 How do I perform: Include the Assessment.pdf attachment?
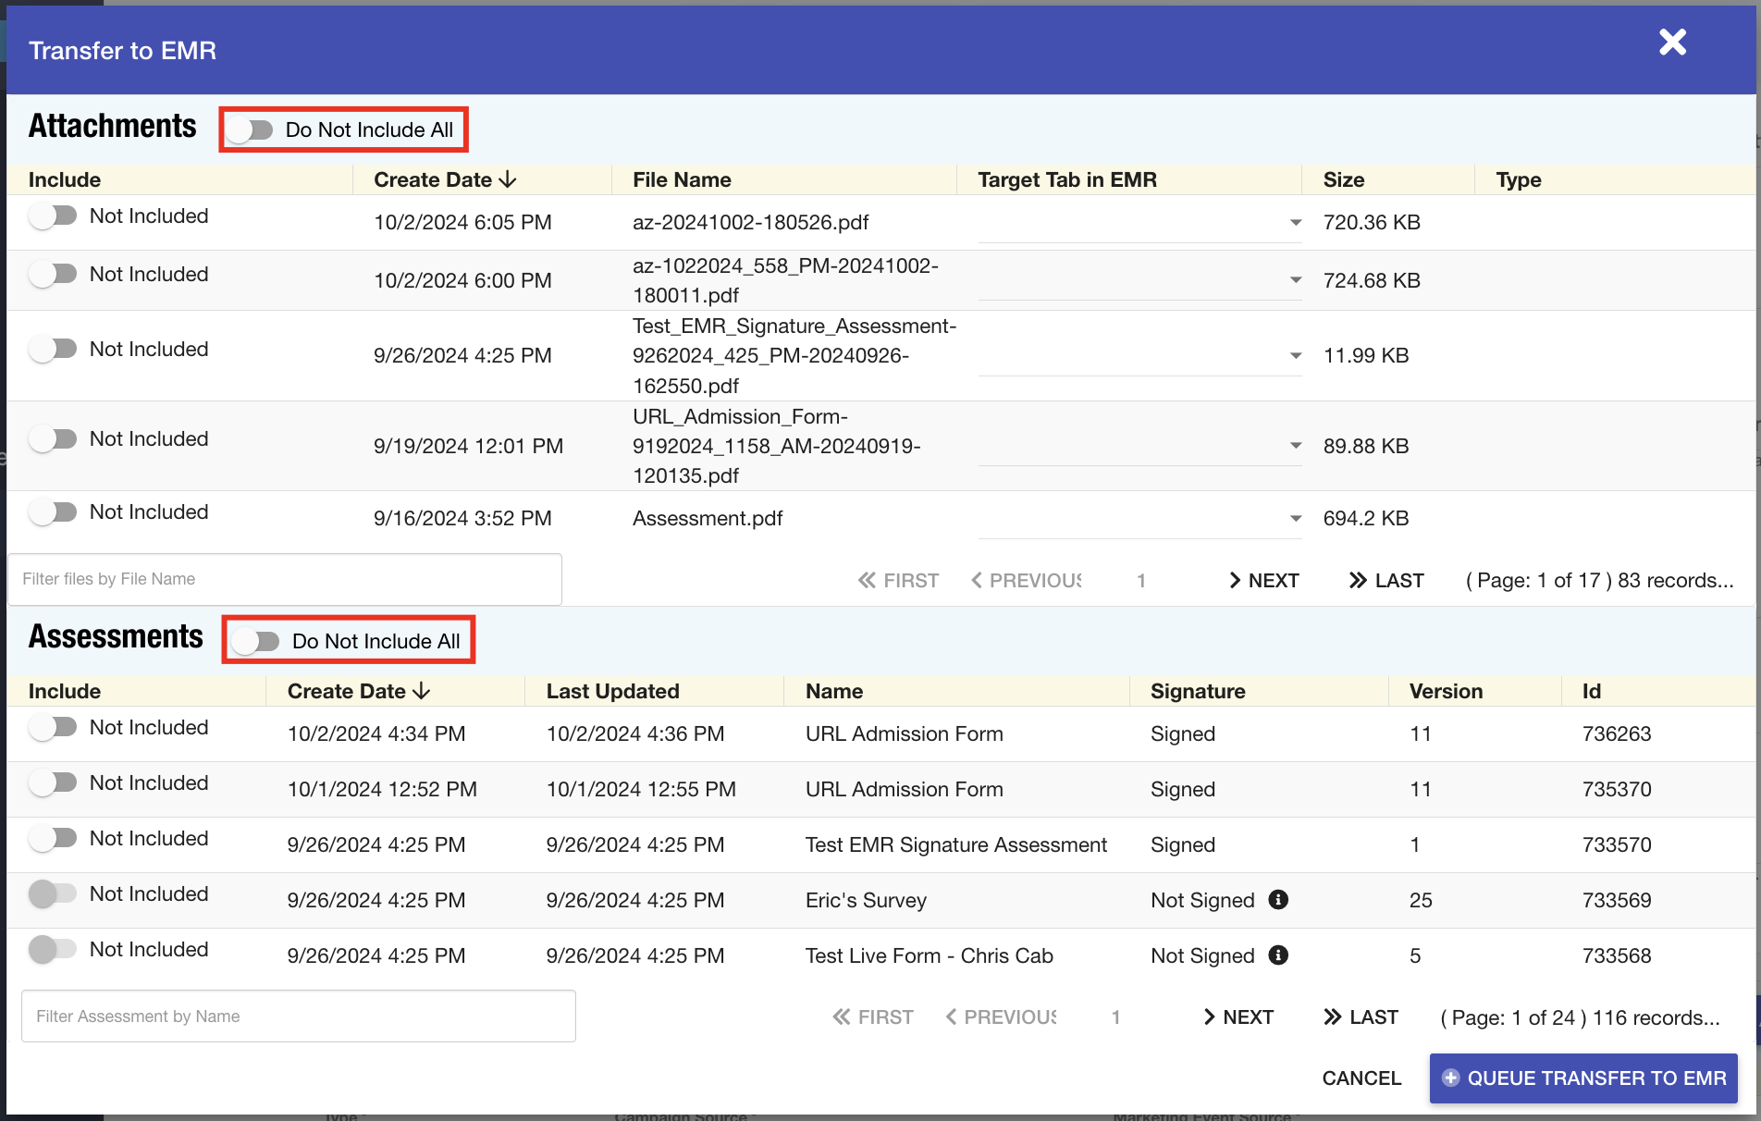pyautogui.click(x=53, y=512)
